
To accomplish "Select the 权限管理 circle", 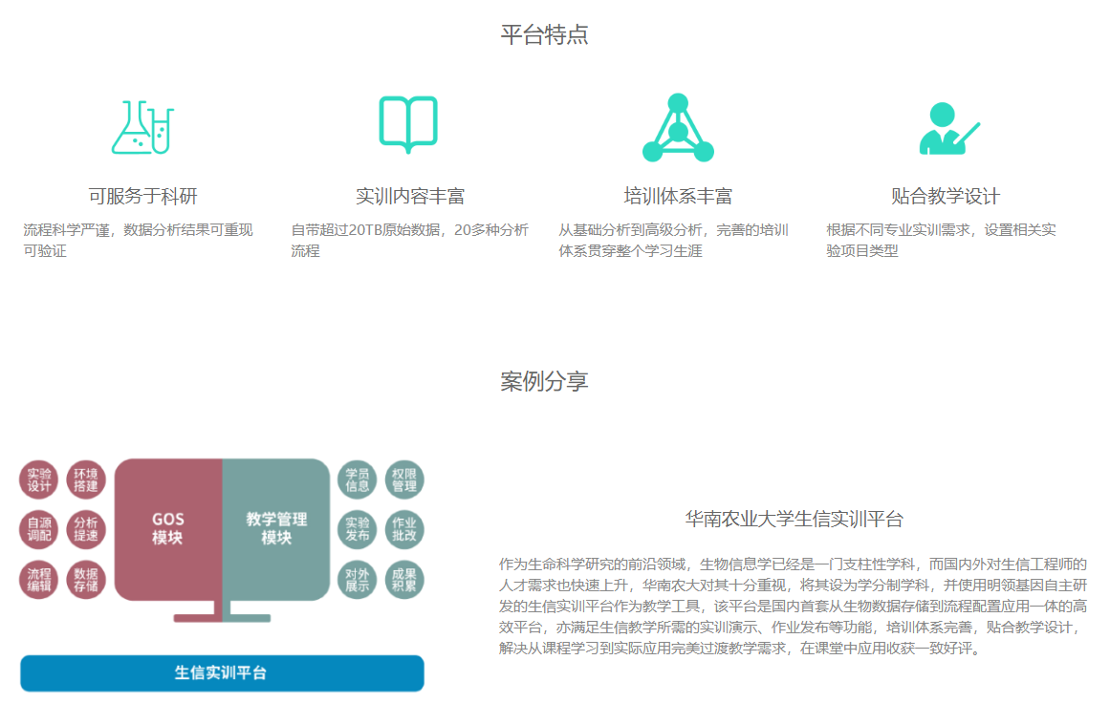I will pyautogui.click(x=404, y=479).
